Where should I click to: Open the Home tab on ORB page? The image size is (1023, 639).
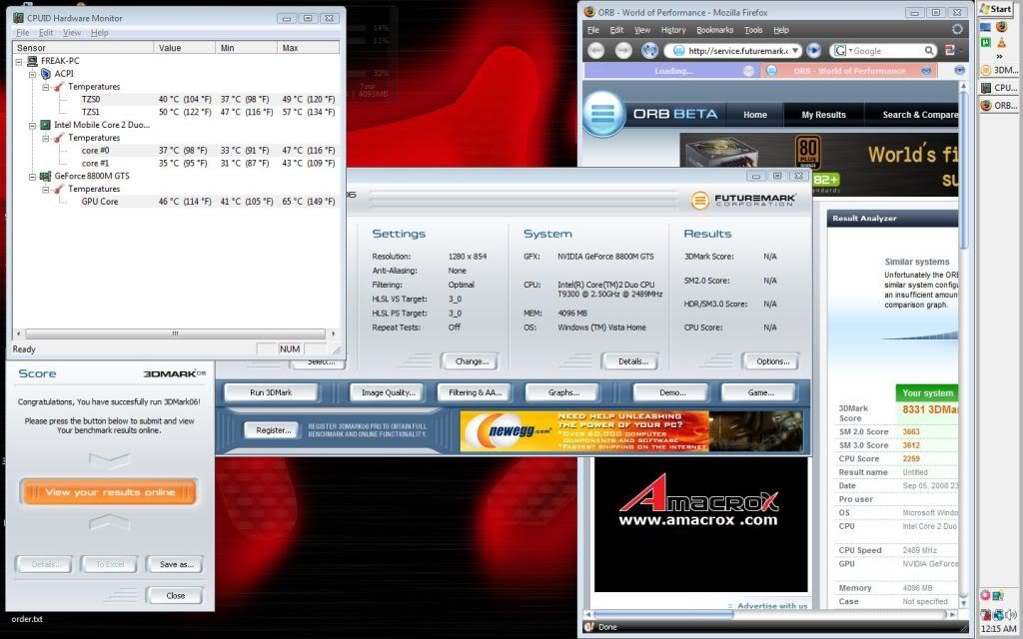click(x=755, y=114)
